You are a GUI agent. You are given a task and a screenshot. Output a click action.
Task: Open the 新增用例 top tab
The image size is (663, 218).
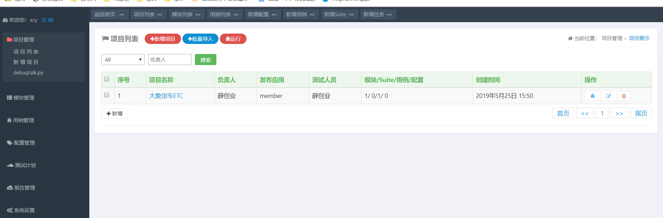[x=301, y=14]
